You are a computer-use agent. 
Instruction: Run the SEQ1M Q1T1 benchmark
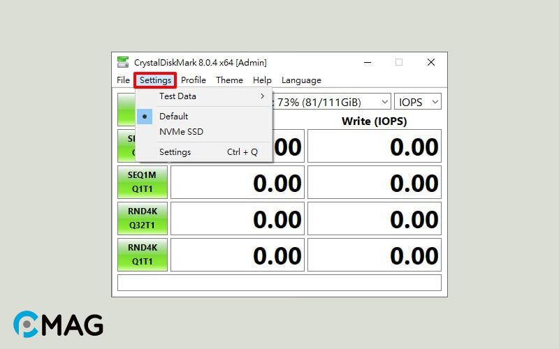(x=143, y=182)
